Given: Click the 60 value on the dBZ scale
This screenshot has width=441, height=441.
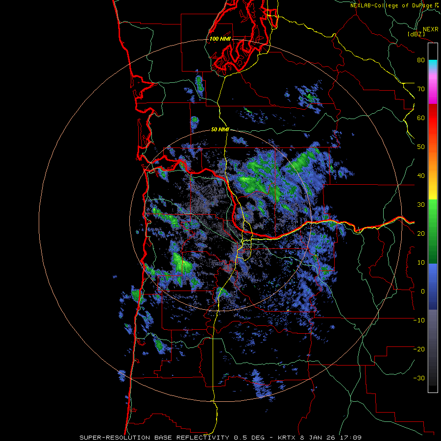Looking at the screenshot, I should coord(421,118).
